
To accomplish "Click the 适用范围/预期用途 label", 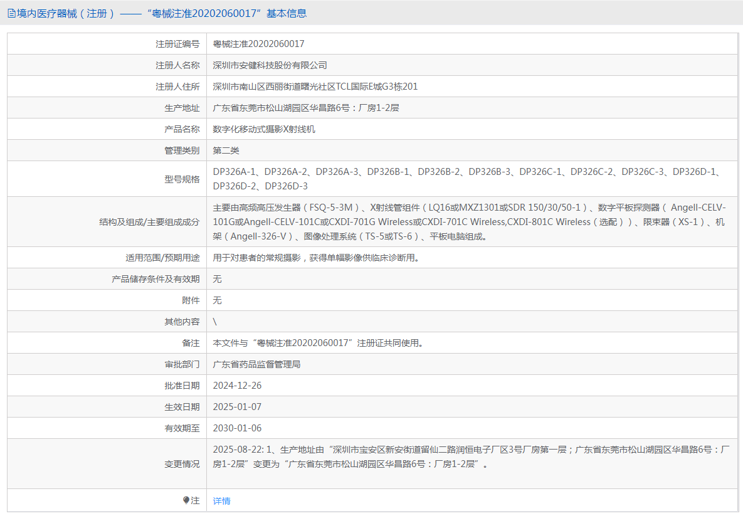I will 162,258.
